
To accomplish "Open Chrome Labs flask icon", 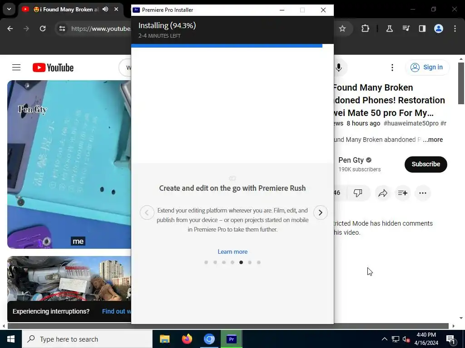I will [x=389, y=29].
